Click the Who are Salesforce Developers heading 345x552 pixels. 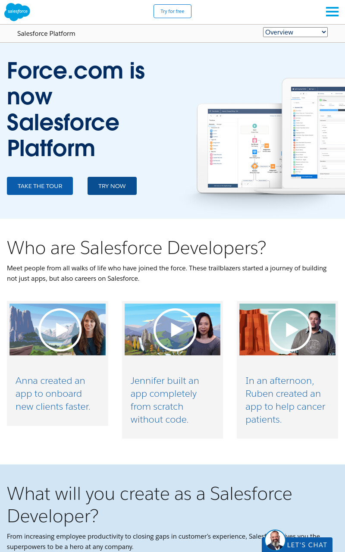pos(136,248)
